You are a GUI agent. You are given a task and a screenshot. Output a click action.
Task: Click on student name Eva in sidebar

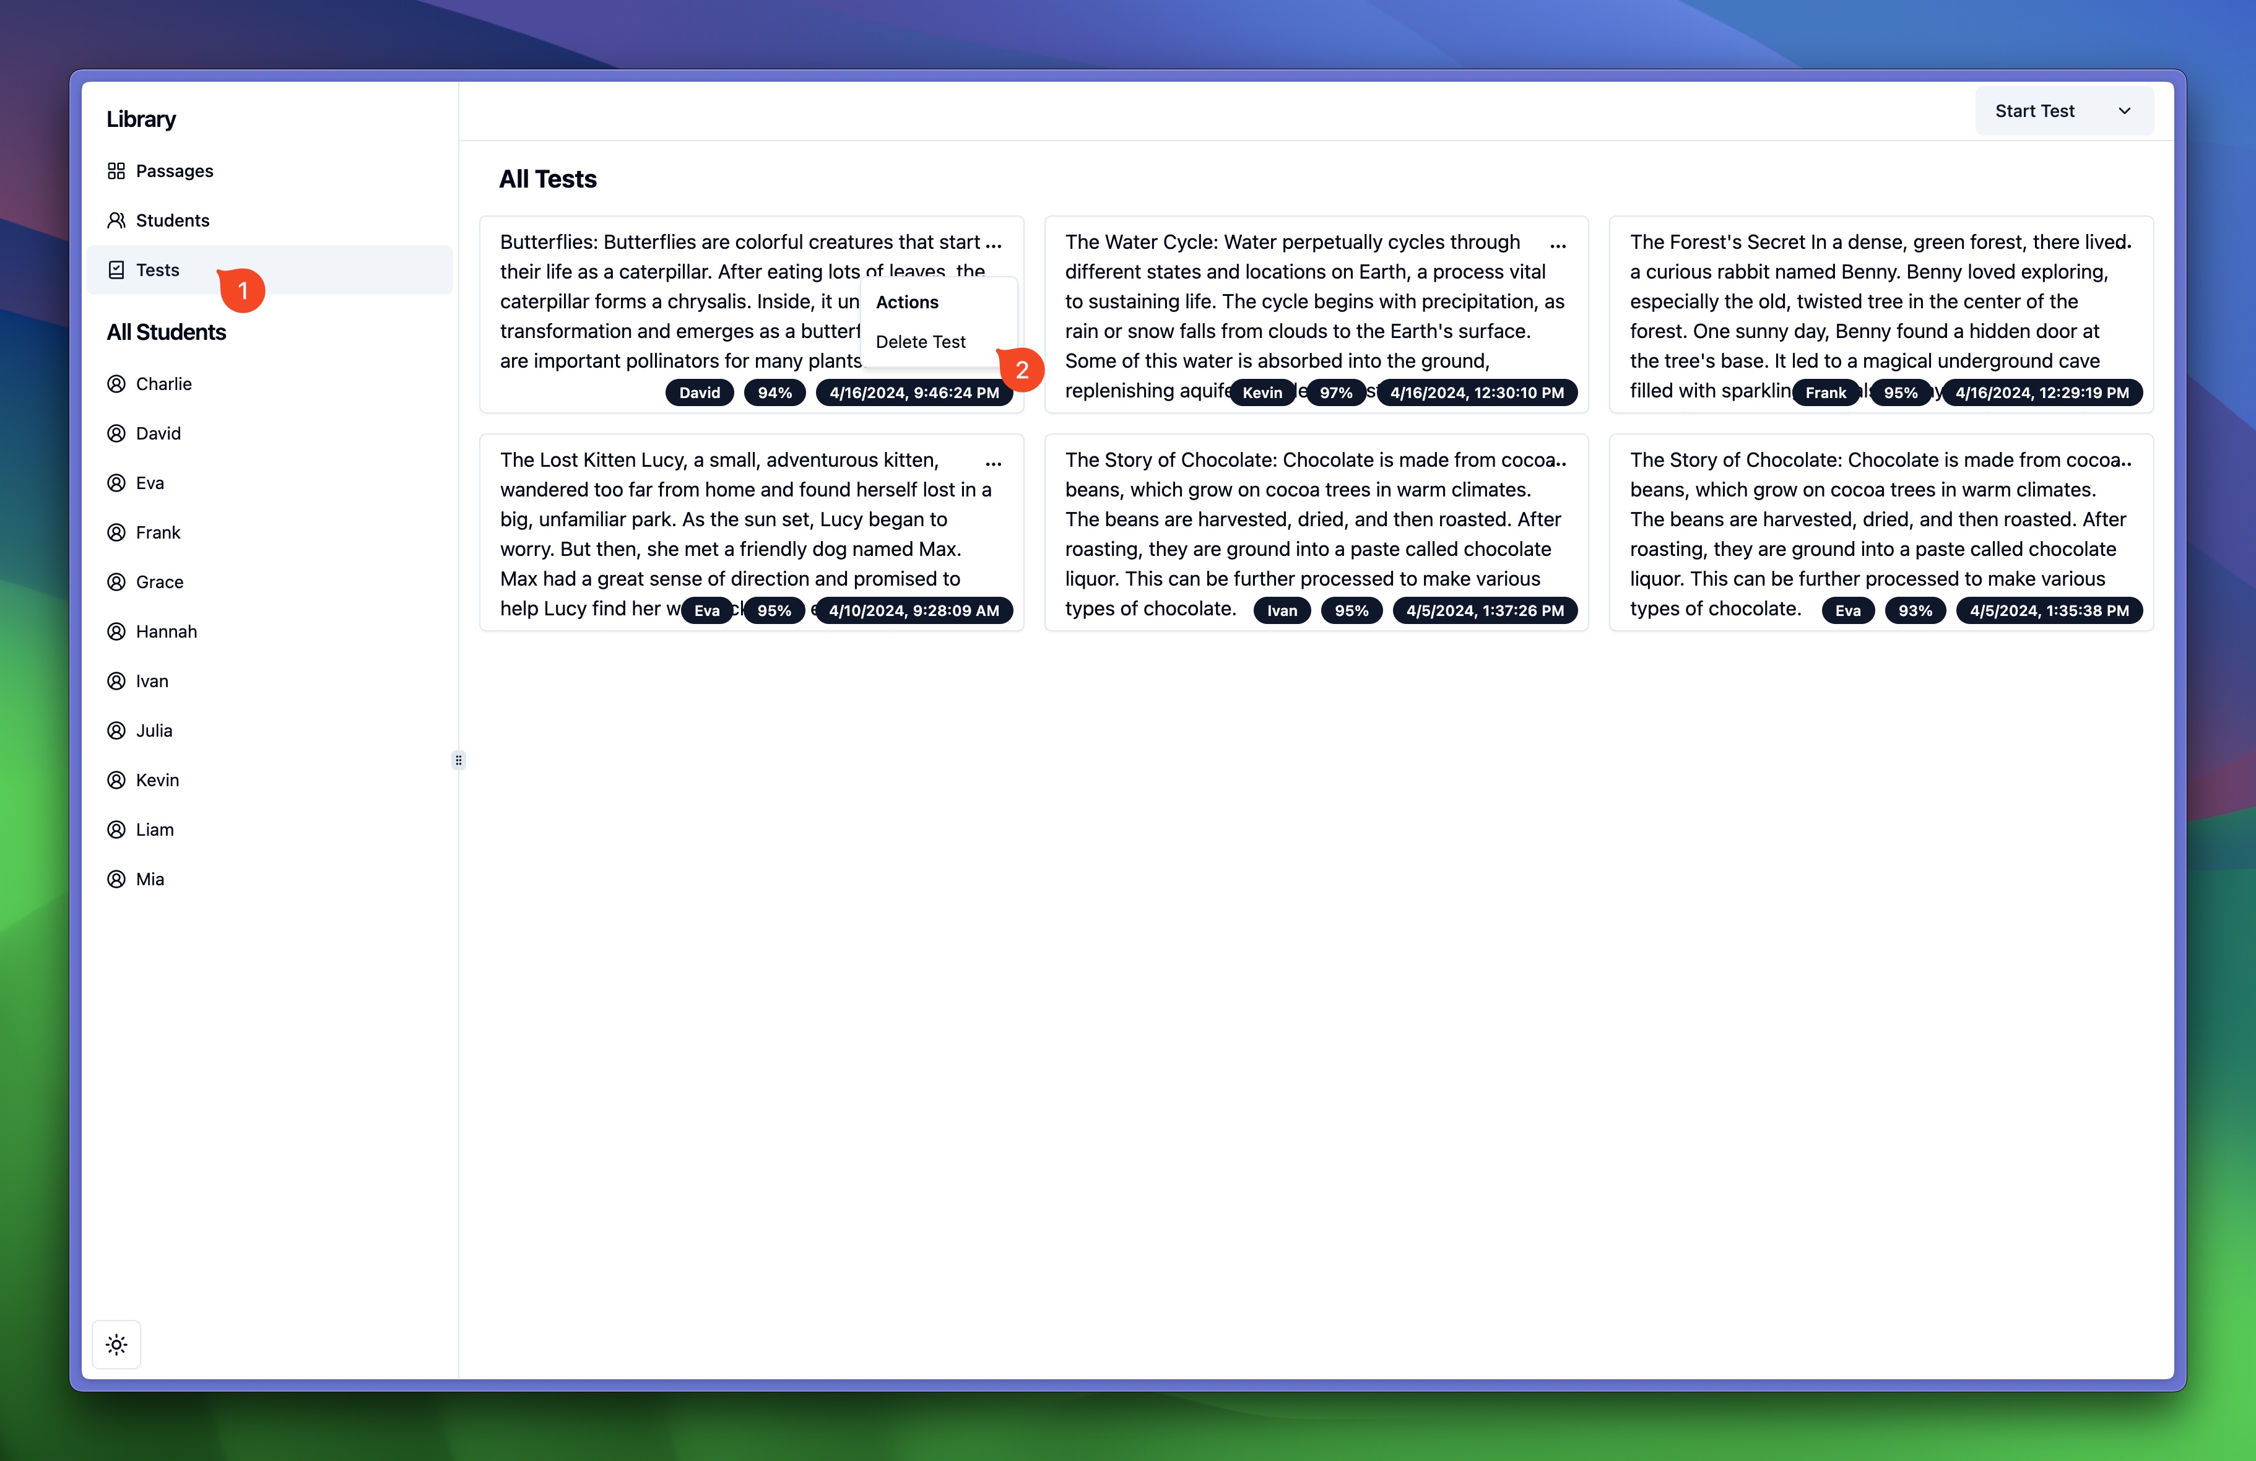tap(151, 482)
